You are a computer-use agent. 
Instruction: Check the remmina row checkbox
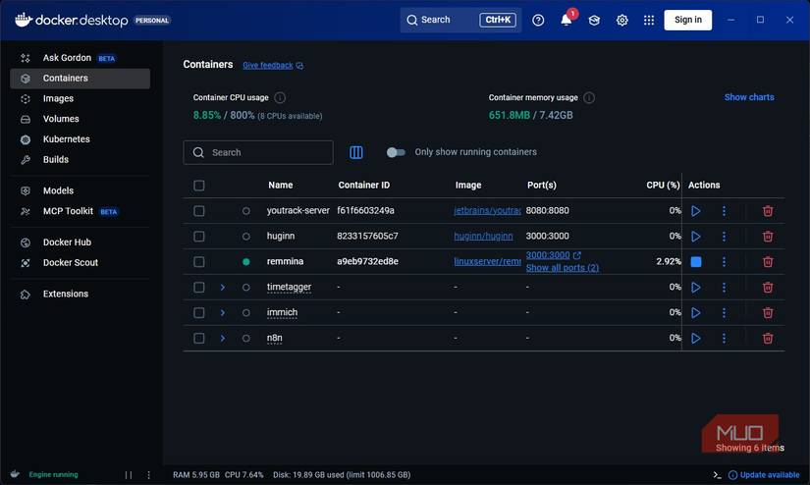199,262
